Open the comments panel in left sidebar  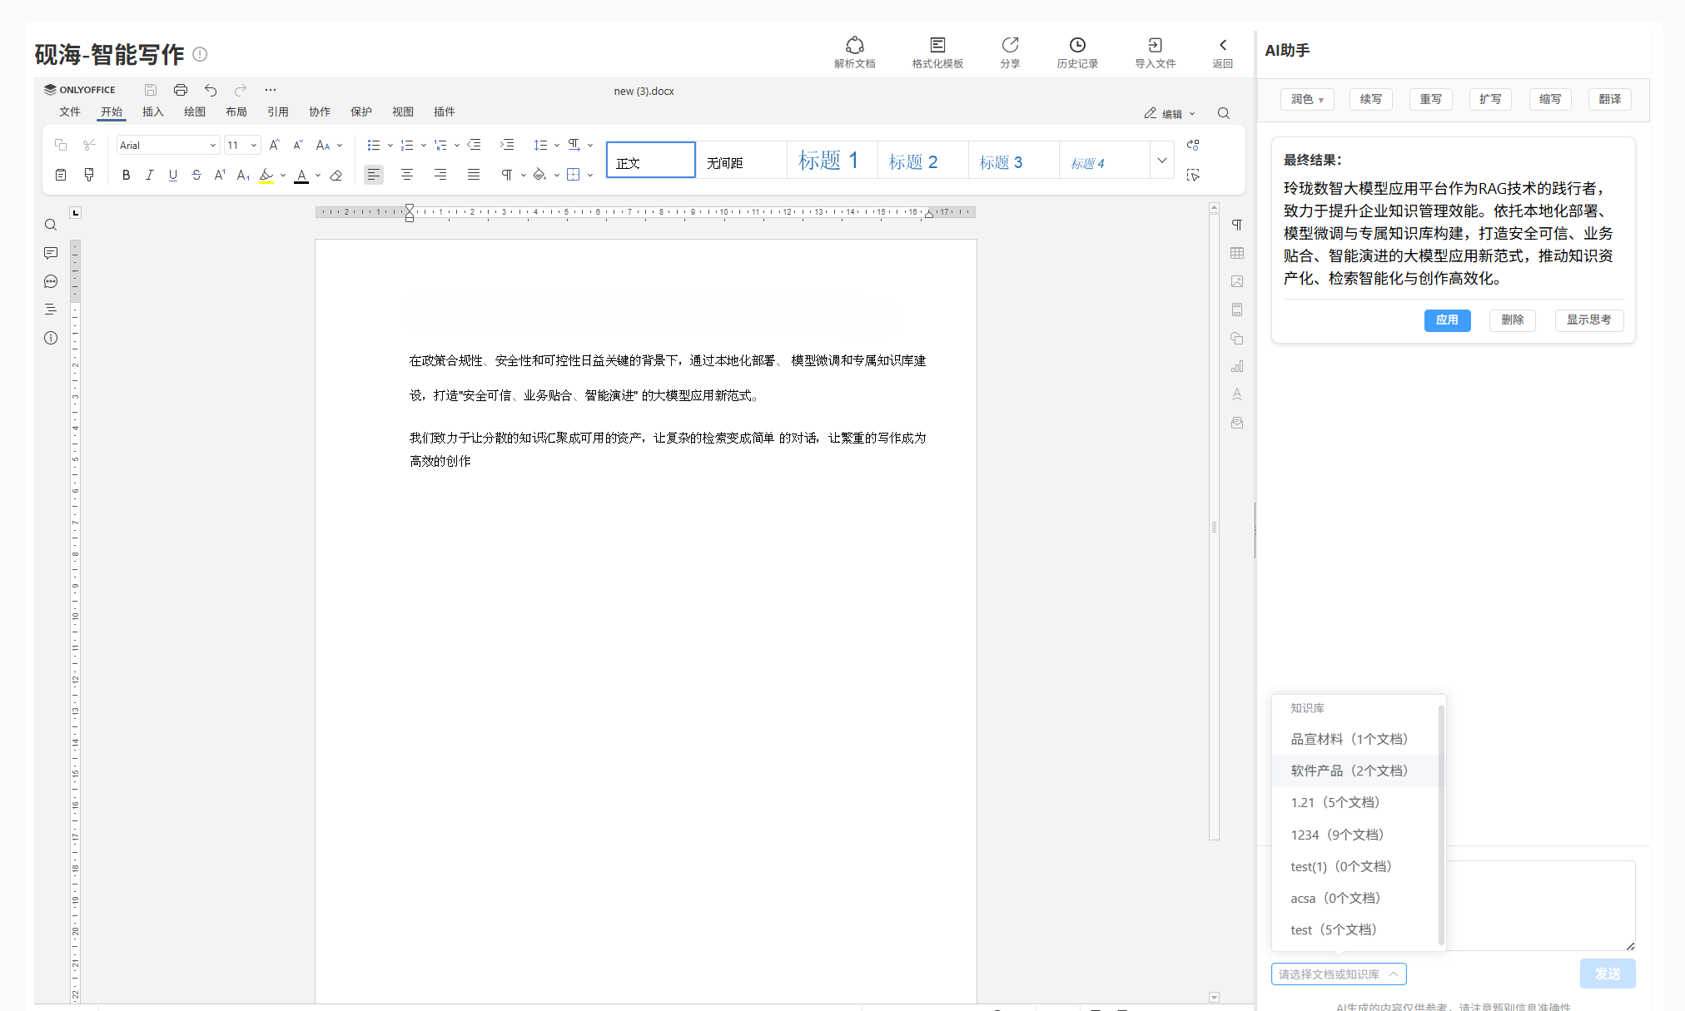tap(51, 253)
